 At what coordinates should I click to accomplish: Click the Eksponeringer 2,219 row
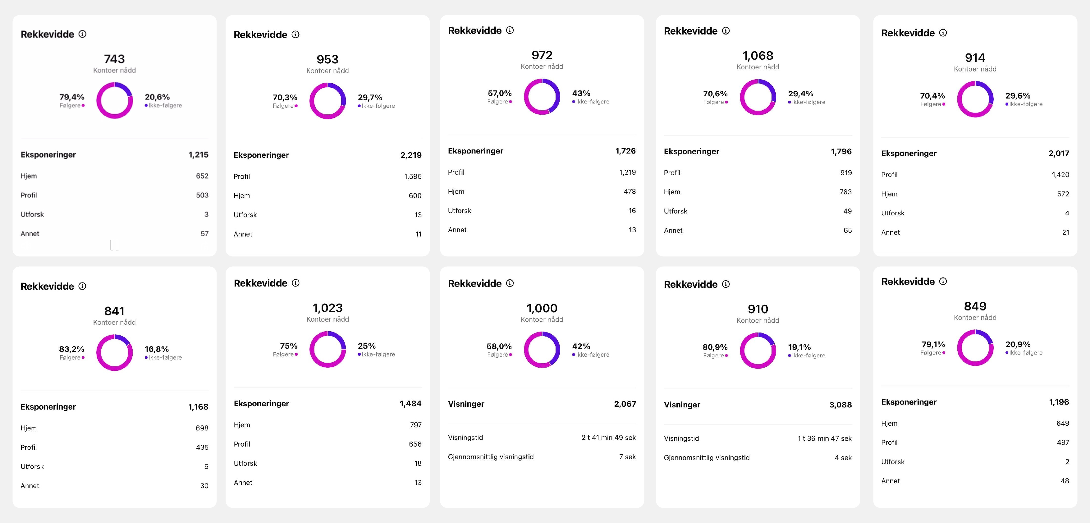coord(327,155)
